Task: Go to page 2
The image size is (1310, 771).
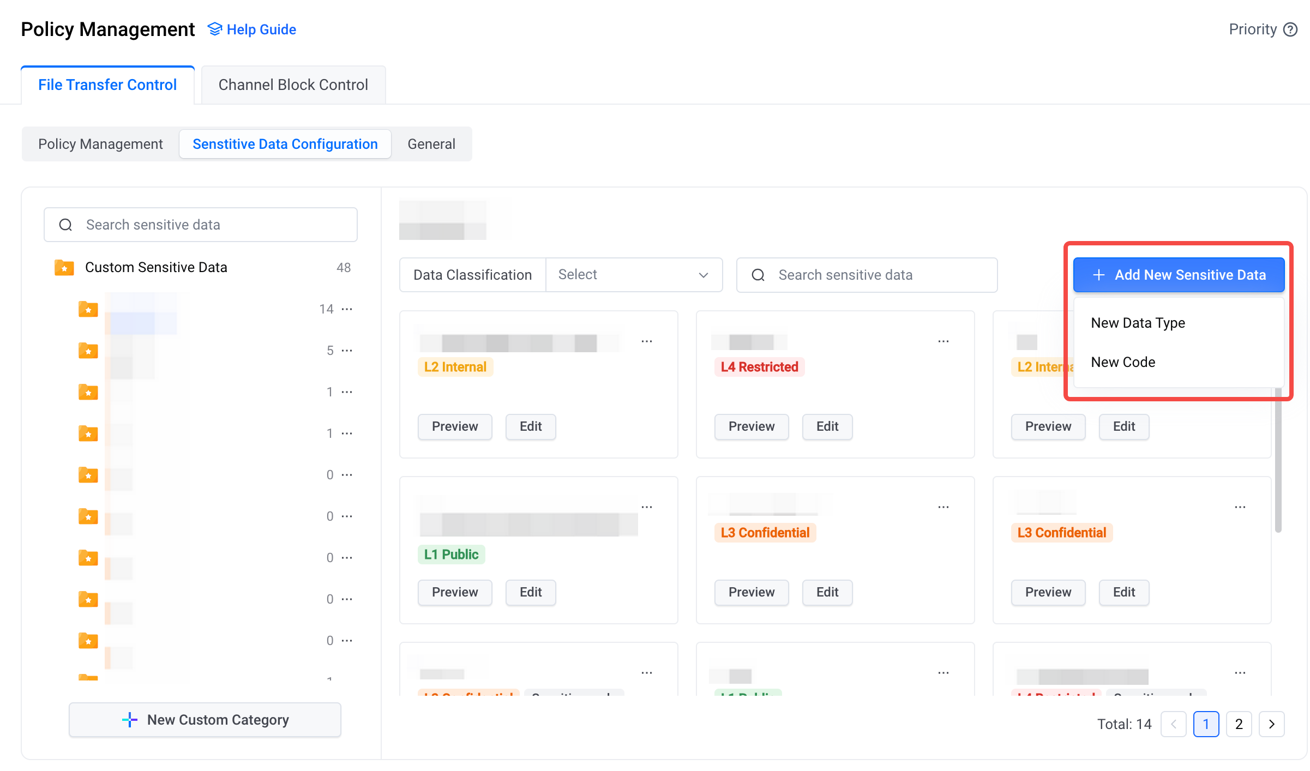Action: pos(1239,724)
